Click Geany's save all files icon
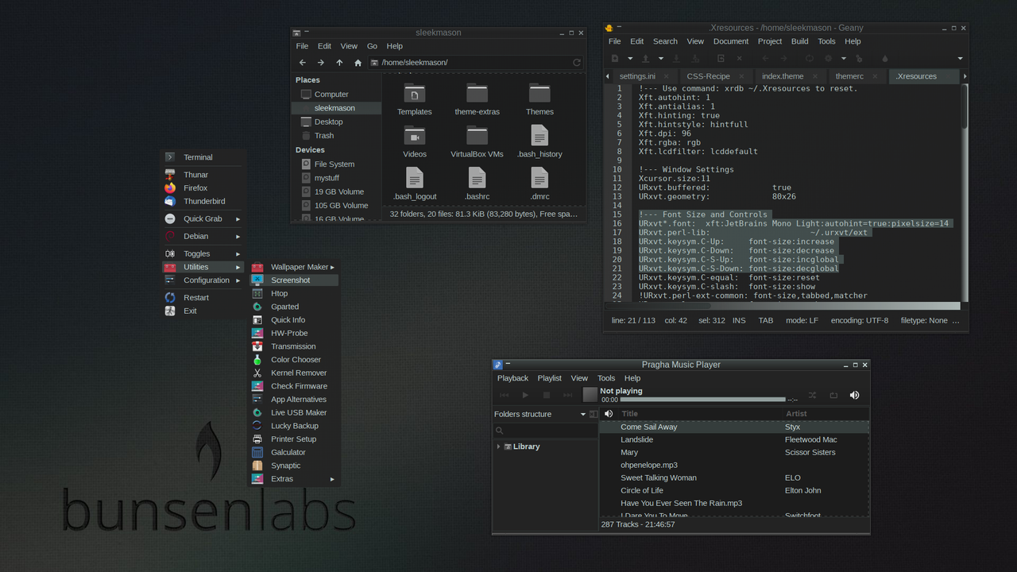The width and height of the screenshot is (1017, 572). [695, 58]
